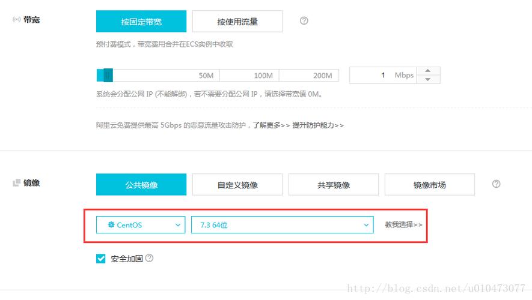Screen dimensions: 532x300
Task: Click the CentOS gear logo icon
Action: click(x=111, y=224)
